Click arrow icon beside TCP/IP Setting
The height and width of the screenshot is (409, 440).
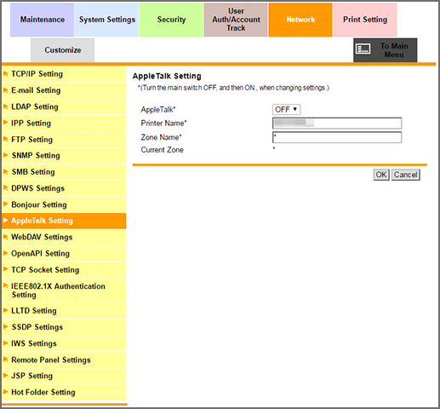coord(5,74)
